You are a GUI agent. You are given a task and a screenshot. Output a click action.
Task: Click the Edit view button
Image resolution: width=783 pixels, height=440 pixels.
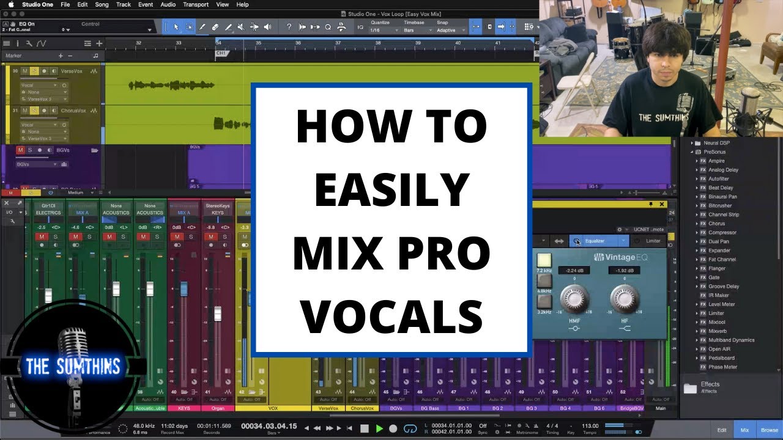[722, 430]
